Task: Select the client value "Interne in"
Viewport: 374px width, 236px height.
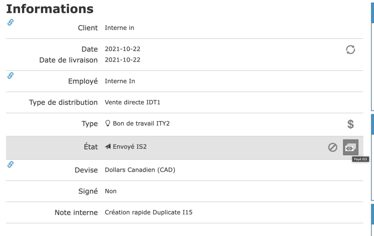Action: (119, 28)
